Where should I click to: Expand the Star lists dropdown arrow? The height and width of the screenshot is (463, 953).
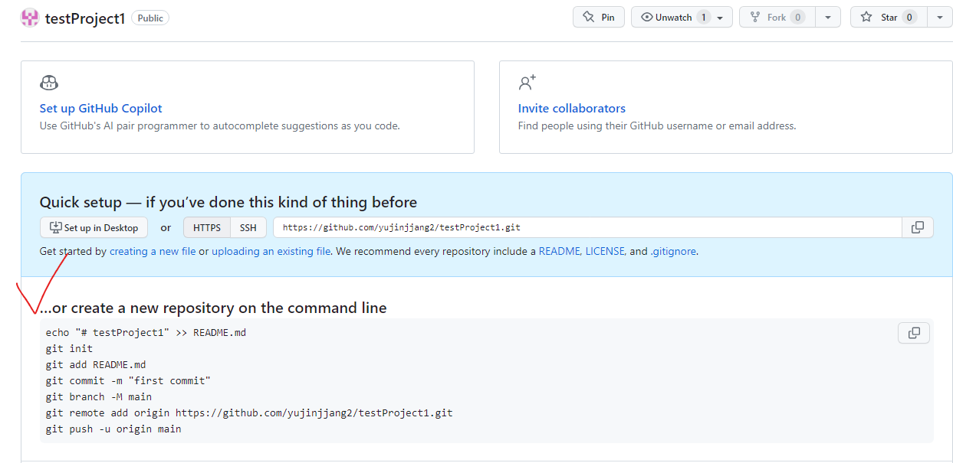click(x=940, y=17)
